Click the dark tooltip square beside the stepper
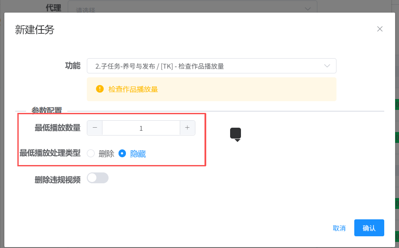Screen dimensions: 399x248 click(235, 133)
